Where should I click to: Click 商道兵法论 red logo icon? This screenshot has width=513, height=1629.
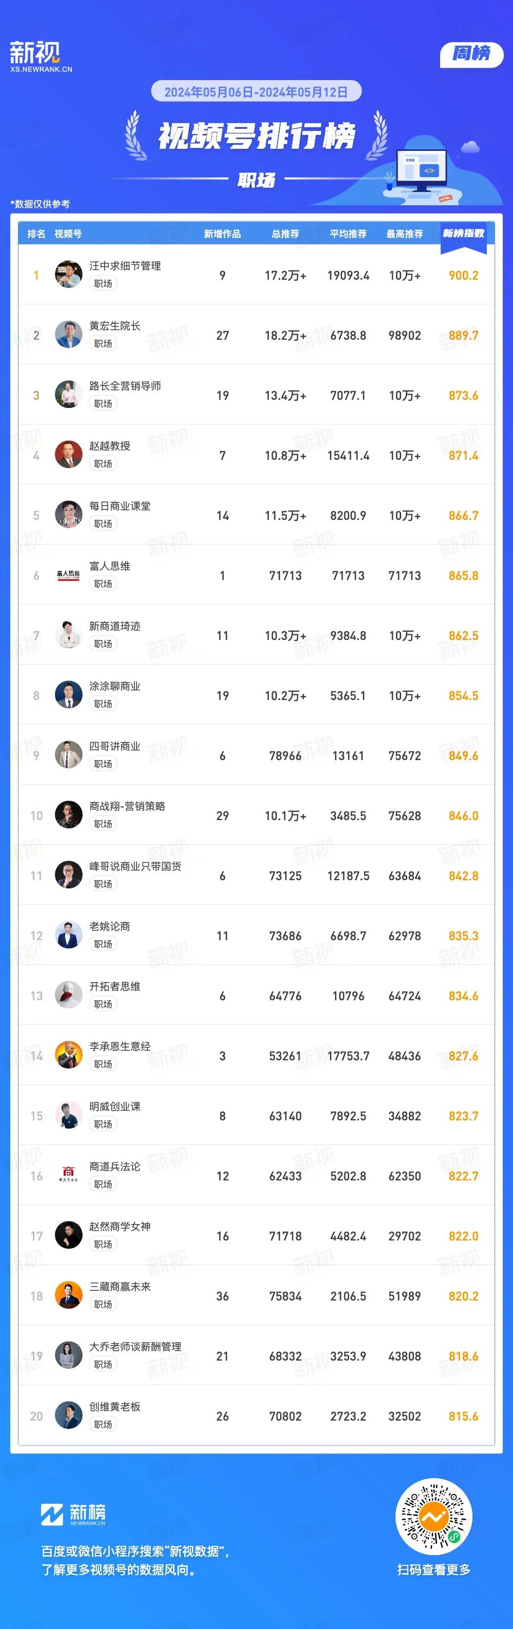pyautogui.click(x=68, y=1175)
